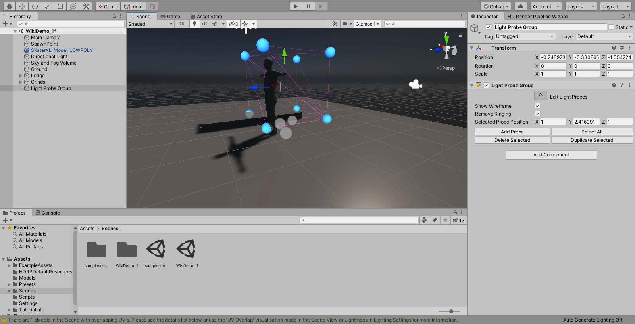The image size is (635, 324).
Task: Expand the Grinds object in Hierarchy
Action: tap(21, 82)
